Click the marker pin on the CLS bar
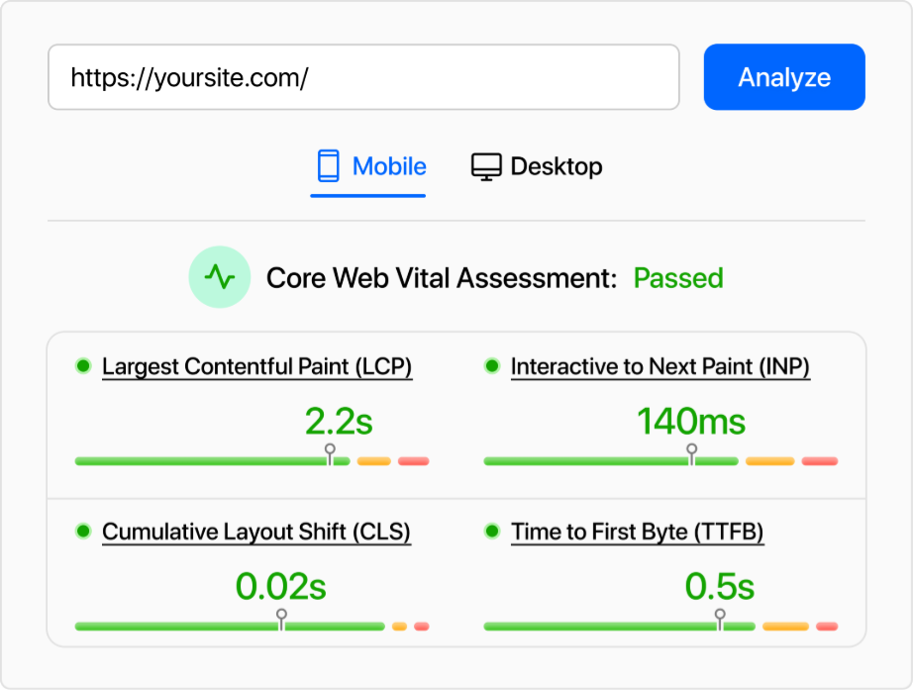 pos(281,617)
